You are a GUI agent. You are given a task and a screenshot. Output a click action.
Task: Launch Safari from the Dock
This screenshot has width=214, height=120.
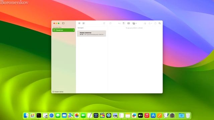click(x=51, y=115)
